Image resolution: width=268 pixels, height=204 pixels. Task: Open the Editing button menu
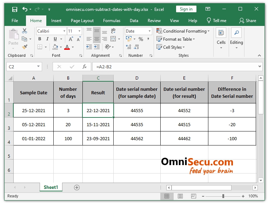click(236, 39)
